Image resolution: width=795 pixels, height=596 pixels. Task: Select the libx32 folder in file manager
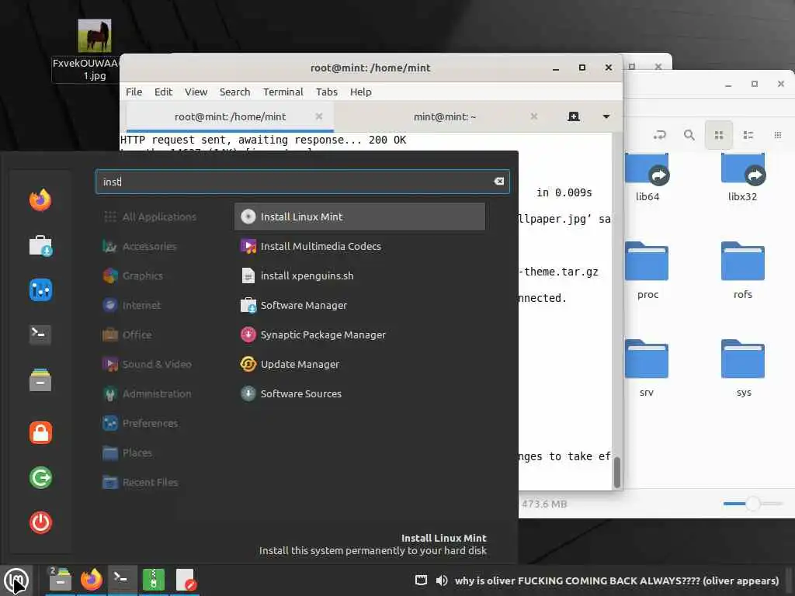[x=743, y=178]
